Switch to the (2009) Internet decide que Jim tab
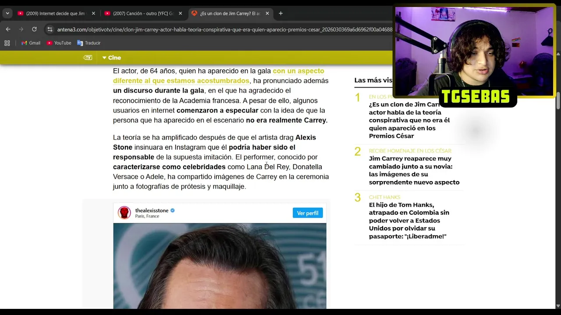 [x=56, y=14]
